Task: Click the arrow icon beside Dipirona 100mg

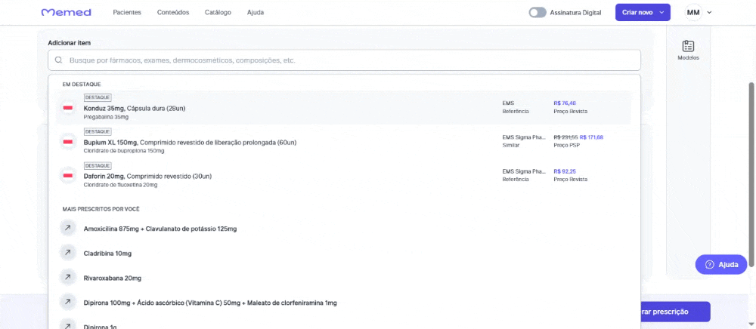Action: (67, 303)
